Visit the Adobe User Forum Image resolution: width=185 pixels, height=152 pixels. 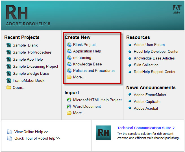pyautogui.click(x=149, y=45)
